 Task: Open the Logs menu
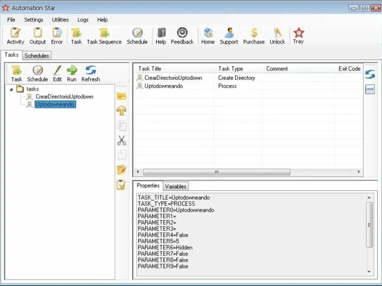pos(83,20)
